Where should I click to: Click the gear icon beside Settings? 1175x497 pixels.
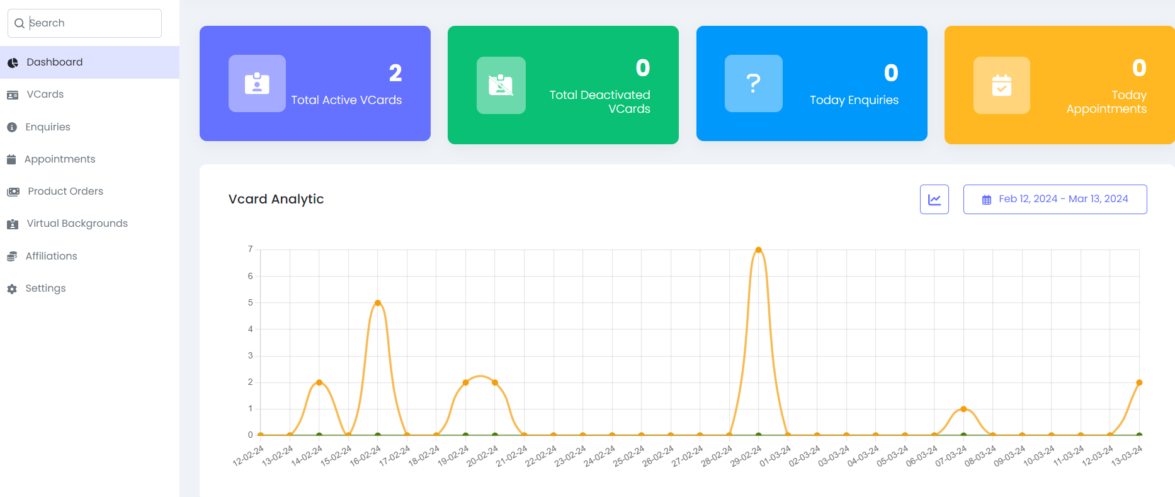12,288
